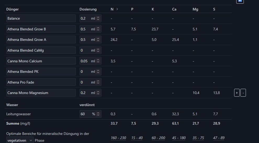This screenshot has width=259, height=143.
Task: Select the Athena Blended Grow A name field
Action: pos(41,40)
